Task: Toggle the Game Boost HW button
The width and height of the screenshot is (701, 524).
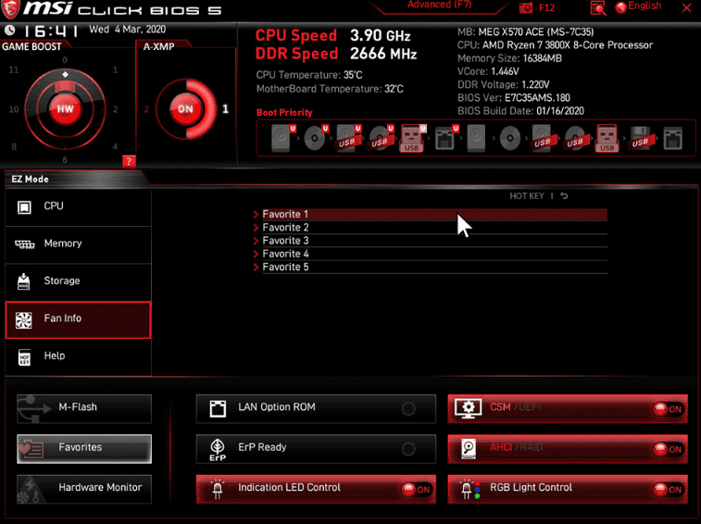Action: click(65, 109)
